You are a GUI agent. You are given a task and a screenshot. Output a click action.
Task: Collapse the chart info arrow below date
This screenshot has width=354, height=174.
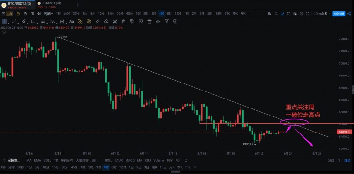point(4,32)
